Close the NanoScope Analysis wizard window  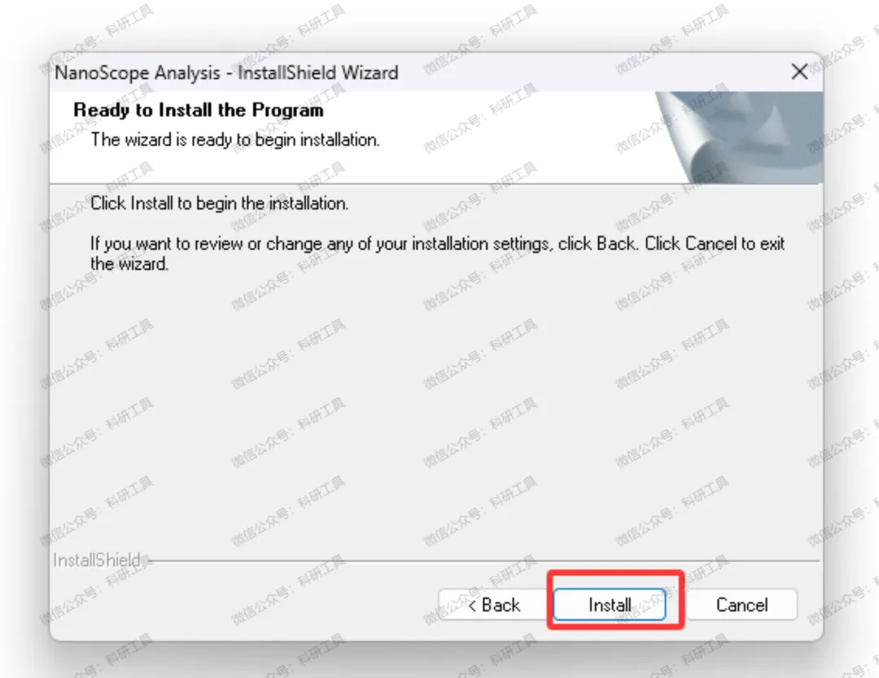799,72
